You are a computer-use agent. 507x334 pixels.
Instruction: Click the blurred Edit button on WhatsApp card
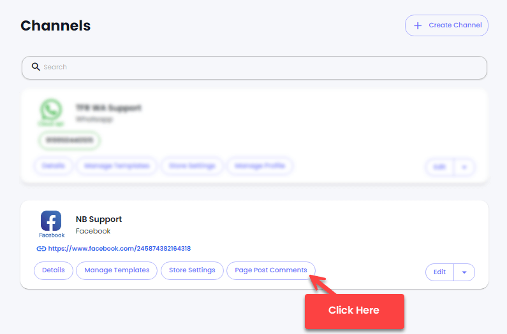[x=440, y=167]
